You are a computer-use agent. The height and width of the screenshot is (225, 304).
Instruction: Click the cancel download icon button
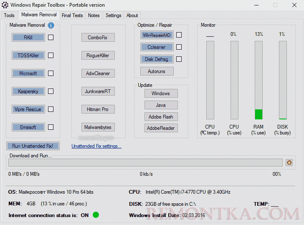(289, 162)
